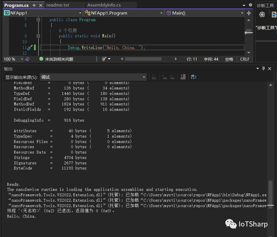This screenshot has height=237, width=277.
Task: Close the 输出 output panel
Action: click(x=270, y=69)
